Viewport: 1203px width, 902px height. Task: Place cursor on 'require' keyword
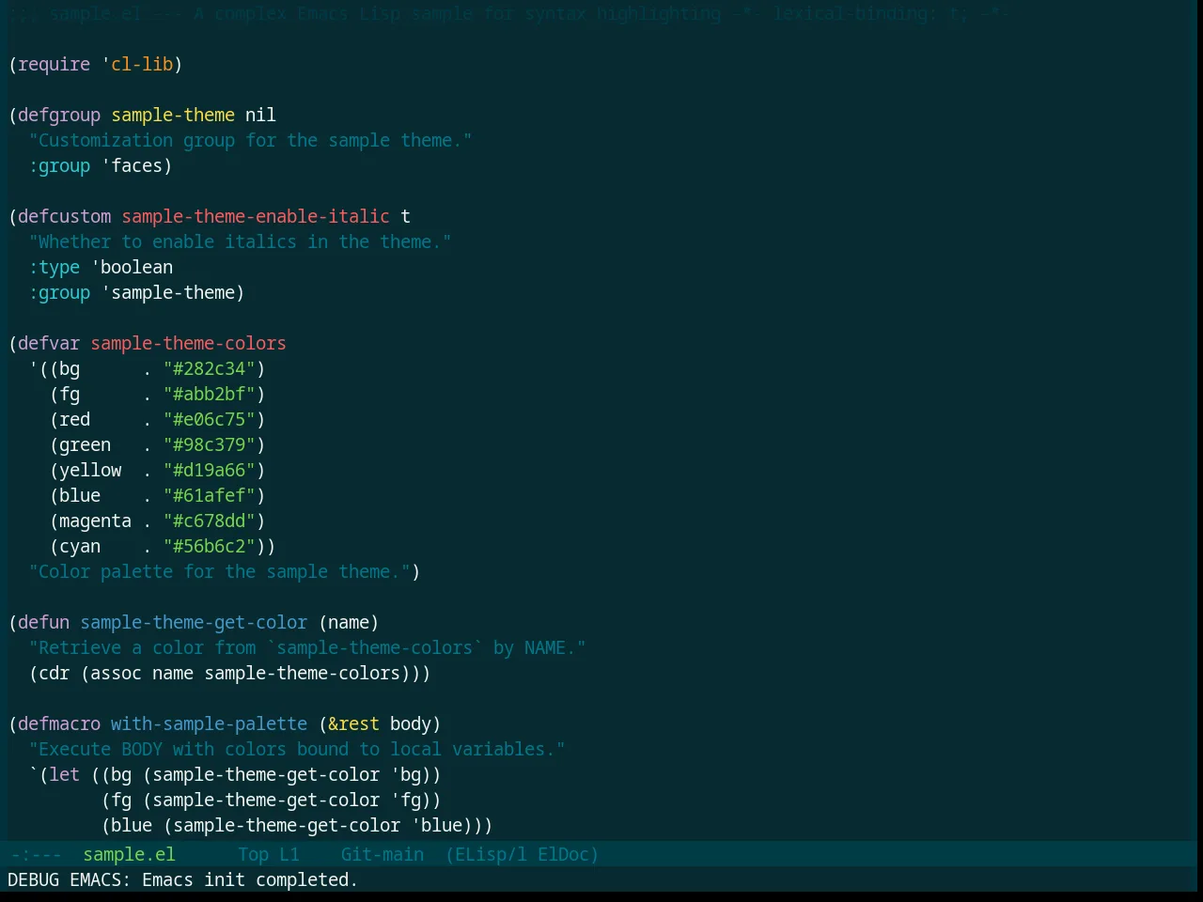tap(54, 64)
